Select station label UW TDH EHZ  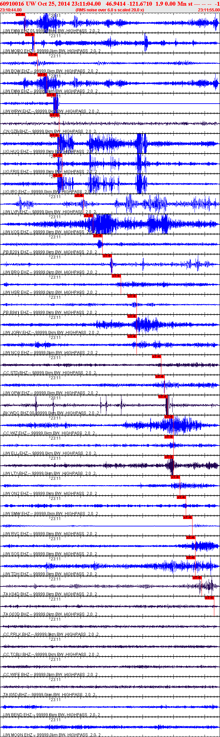(16, 574)
